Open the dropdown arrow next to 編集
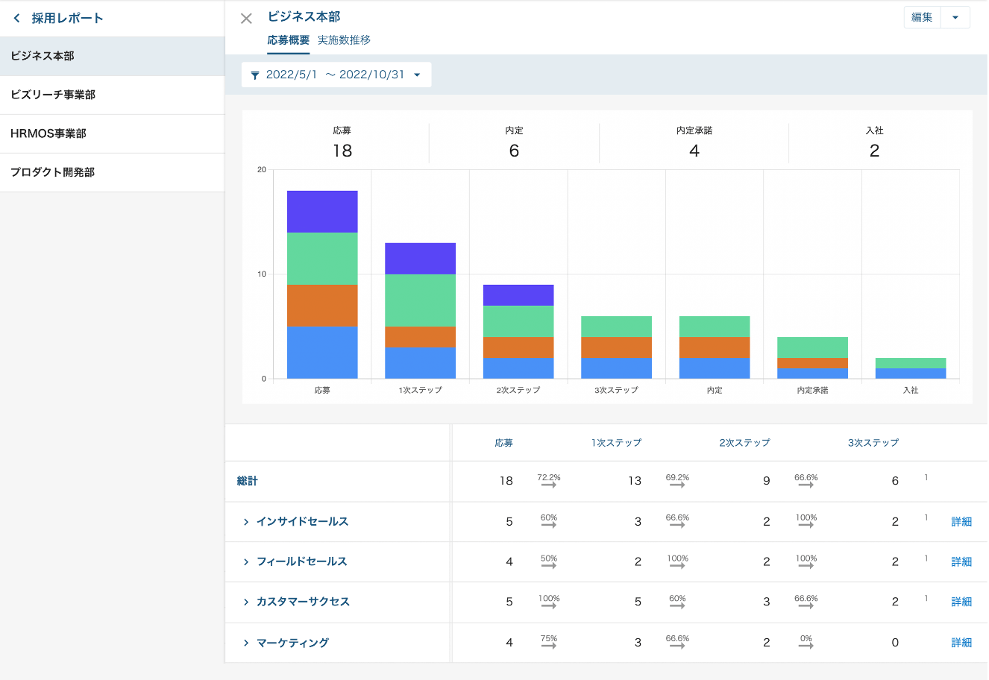The image size is (989, 680). point(955,18)
